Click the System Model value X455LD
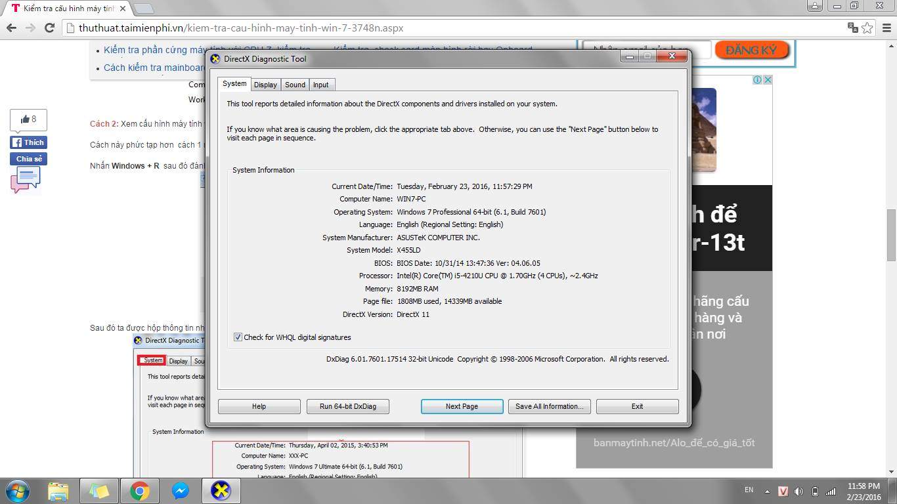Image resolution: width=897 pixels, height=504 pixels. [408, 250]
